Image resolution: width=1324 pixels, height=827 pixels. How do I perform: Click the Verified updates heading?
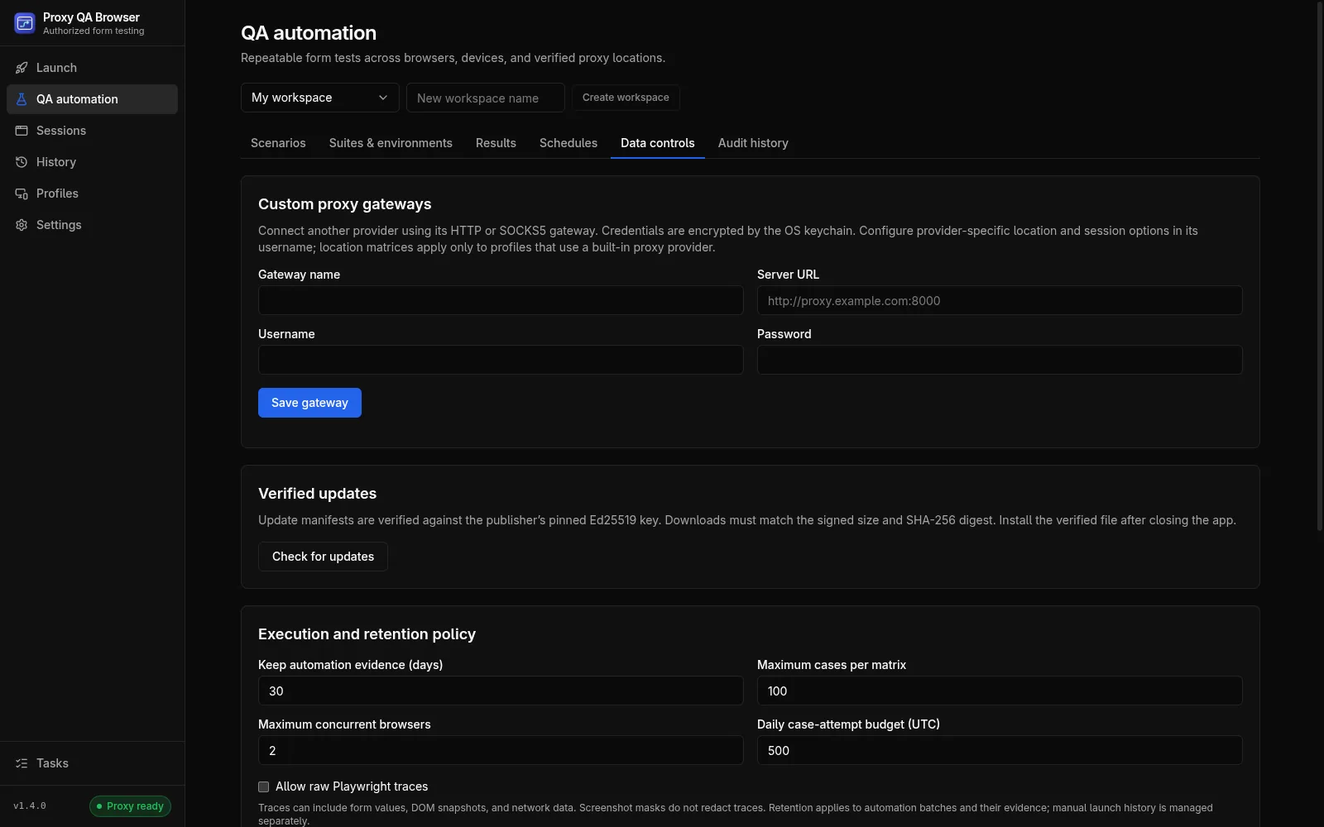tap(317, 494)
